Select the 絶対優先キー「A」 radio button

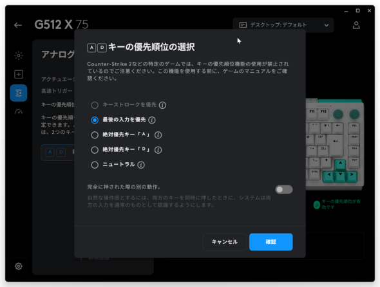tap(95, 135)
